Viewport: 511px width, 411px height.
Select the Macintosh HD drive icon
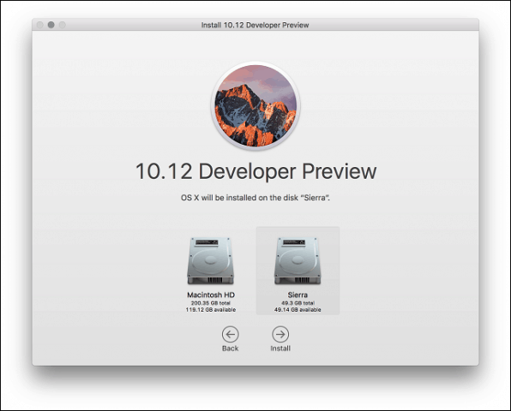tap(211, 261)
